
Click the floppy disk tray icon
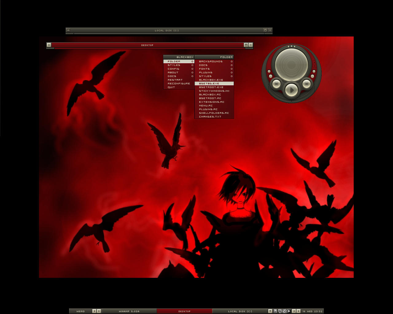[x=275, y=311]
